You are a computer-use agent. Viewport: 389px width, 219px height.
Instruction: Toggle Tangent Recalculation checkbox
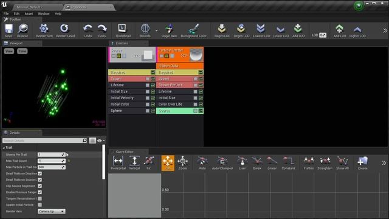(x=40, y=199)
